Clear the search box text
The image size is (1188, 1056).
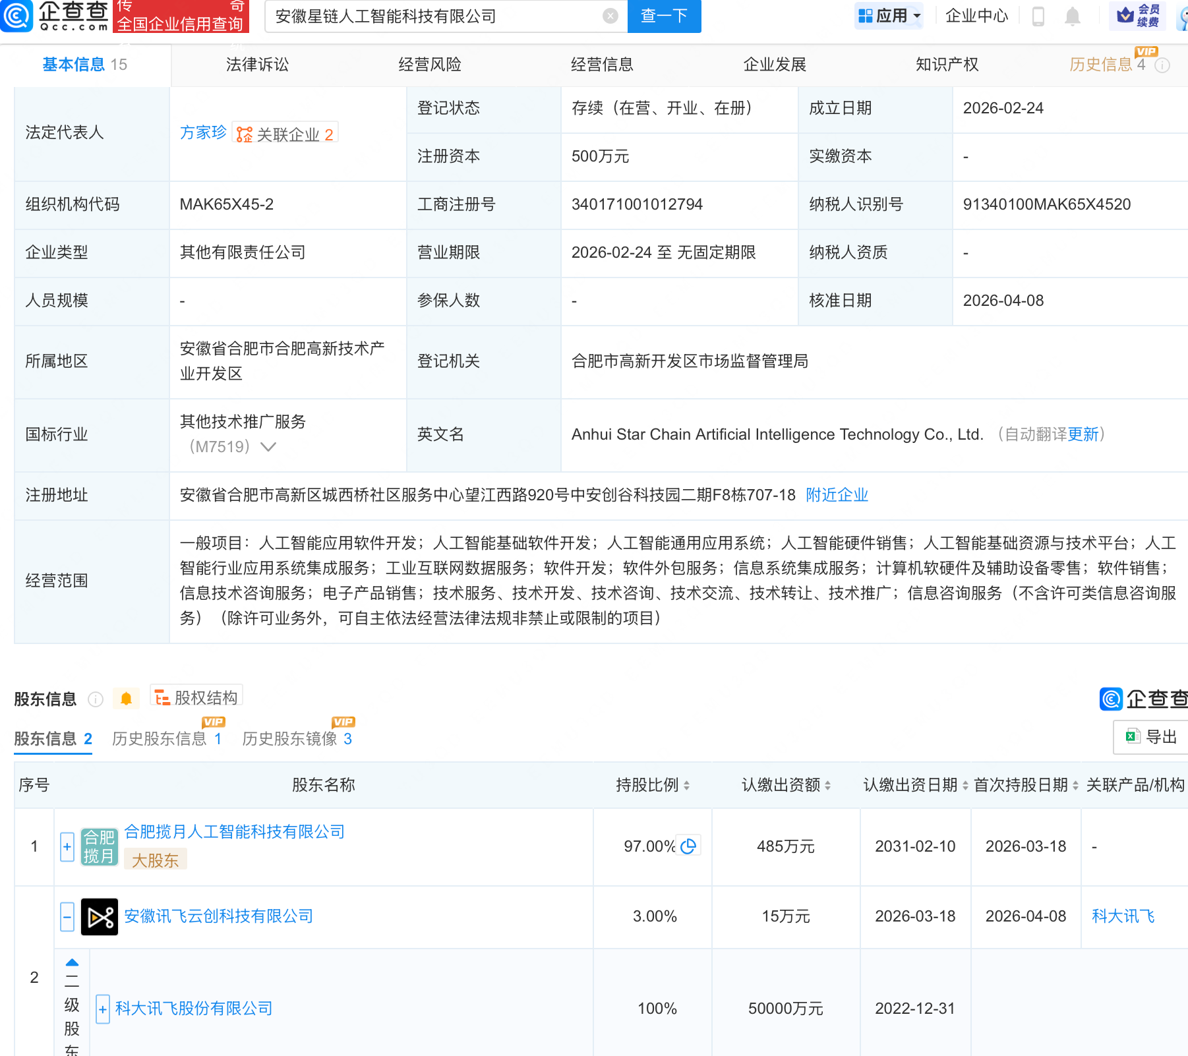[x=610, y=16]
